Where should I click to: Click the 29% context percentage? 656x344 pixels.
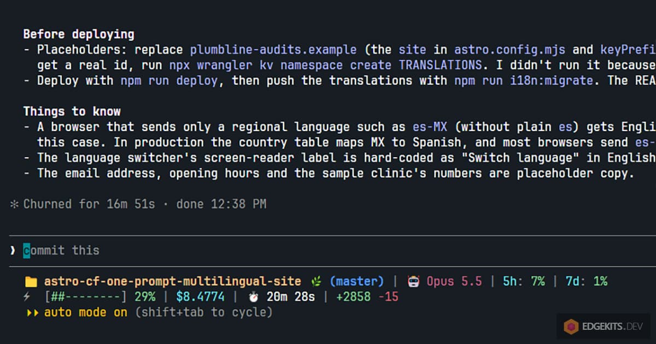(145, 298)
